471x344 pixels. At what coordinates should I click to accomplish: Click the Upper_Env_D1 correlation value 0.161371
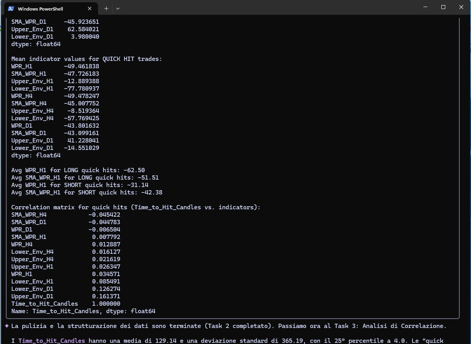[x=106, y=296]
